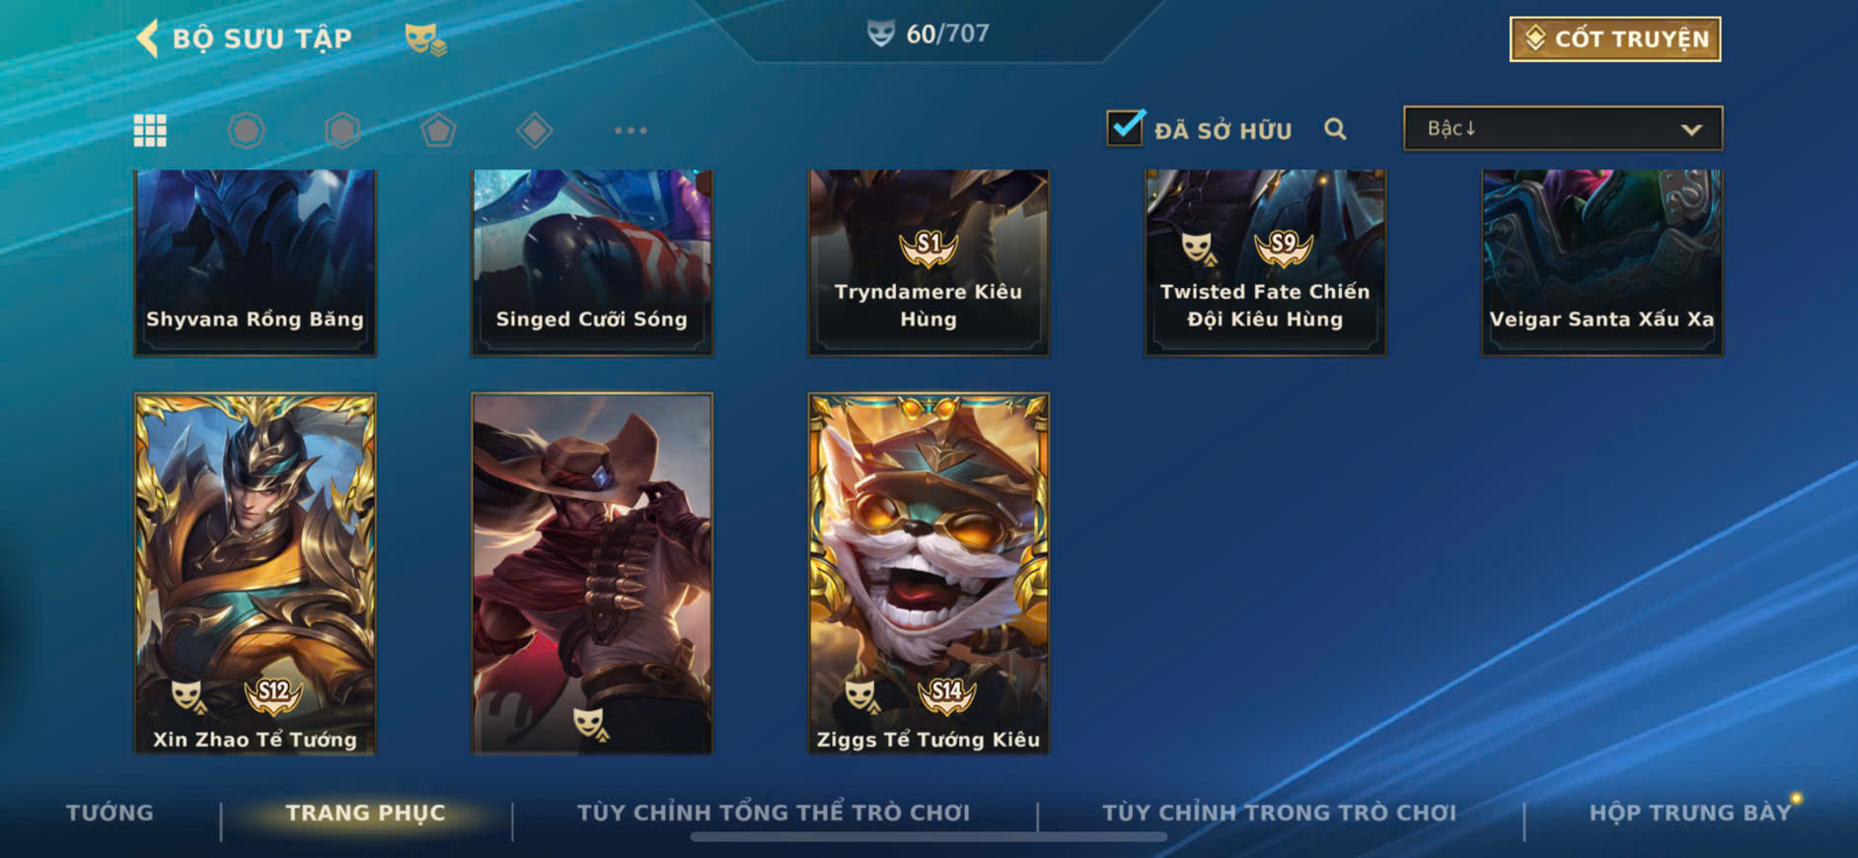Open Tùy Chỉnh Trong Trò Chơi tab
This screenshot has height=858, width=1858.
pos(1279,813)
